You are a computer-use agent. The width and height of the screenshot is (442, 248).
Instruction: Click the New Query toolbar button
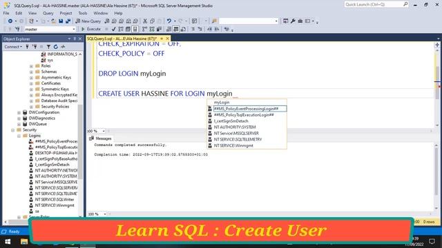point(88,21)
